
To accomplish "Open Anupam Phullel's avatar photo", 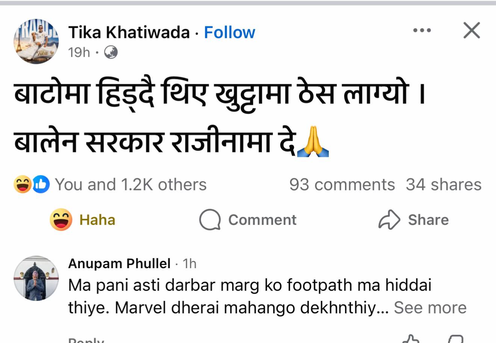I will point(36,279).
